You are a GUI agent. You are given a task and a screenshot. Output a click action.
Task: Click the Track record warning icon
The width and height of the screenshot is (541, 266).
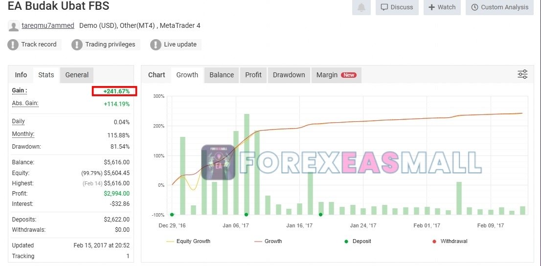pyautogui.click(x=13, y=44)
